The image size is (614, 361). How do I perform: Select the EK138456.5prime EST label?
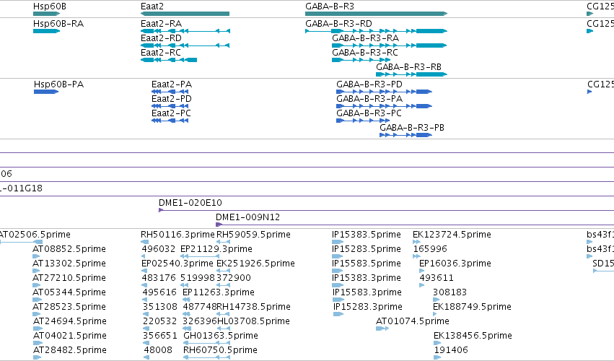tap(473, 336)
